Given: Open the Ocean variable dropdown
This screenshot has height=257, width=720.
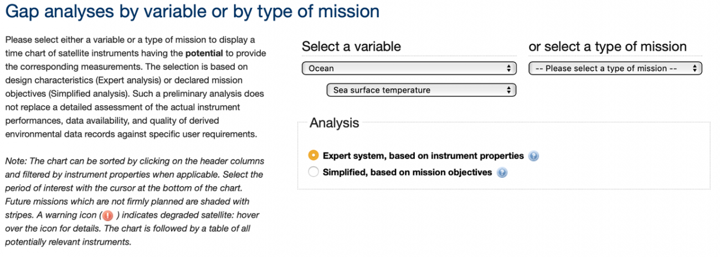Looking at the screenshot, I should point(409,69).
